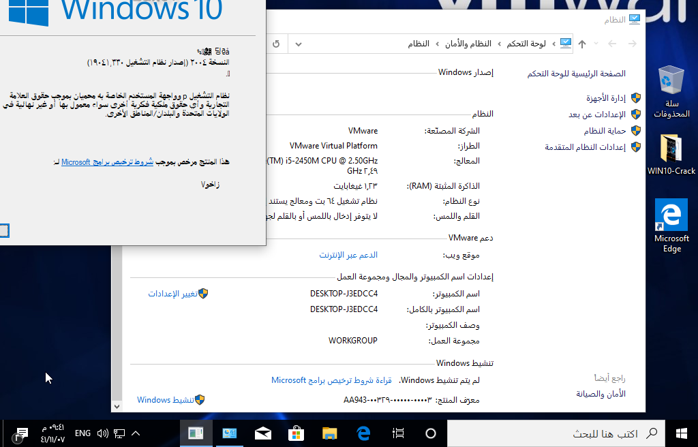This screenshot has height=447, width=698.
Task: Open إدارة الأجهزة (Device Manager) link
Action: (605, 98)
